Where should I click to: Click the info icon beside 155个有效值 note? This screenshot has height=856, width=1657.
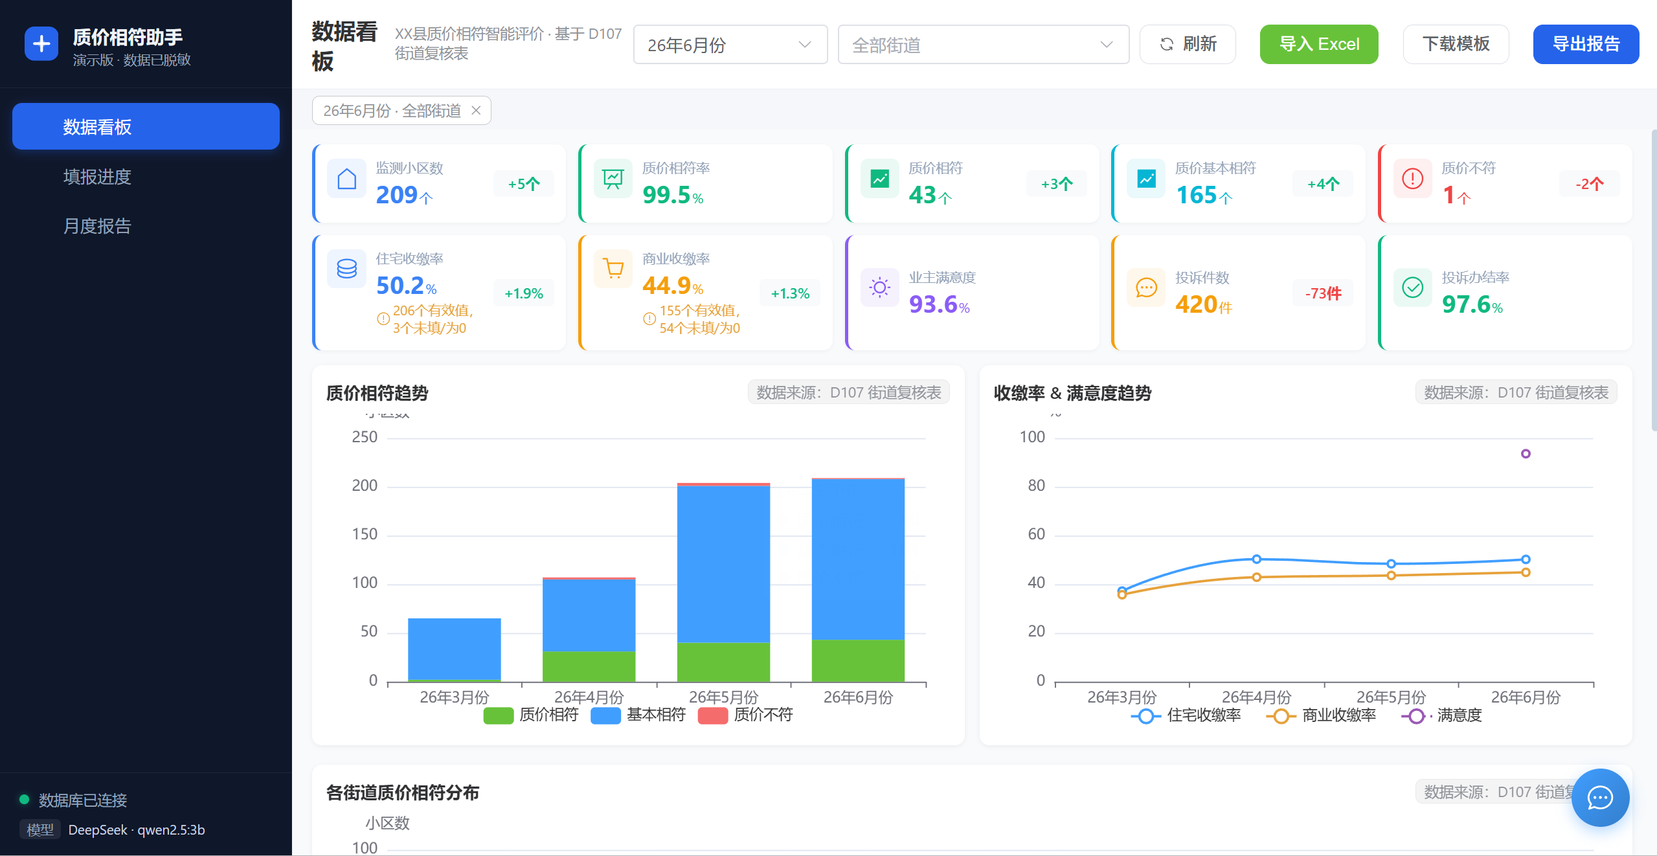click(649, 319)
